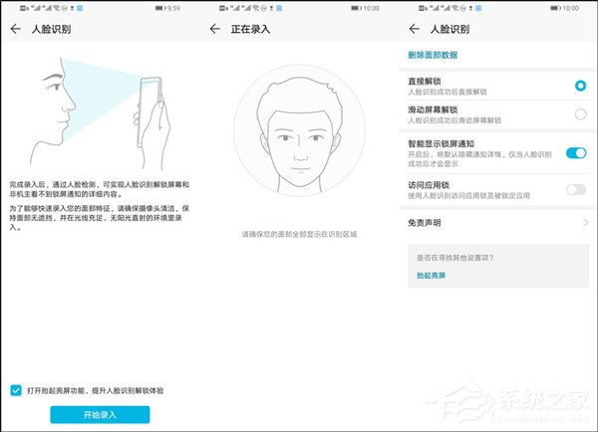Tap 抬起亮屏 link

(x=431, y=276)
